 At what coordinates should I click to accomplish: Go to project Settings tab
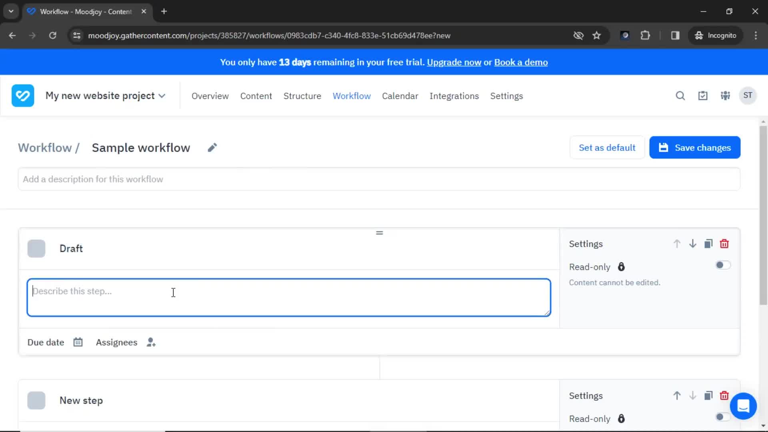pyautogui.click(x=506, y=96)
